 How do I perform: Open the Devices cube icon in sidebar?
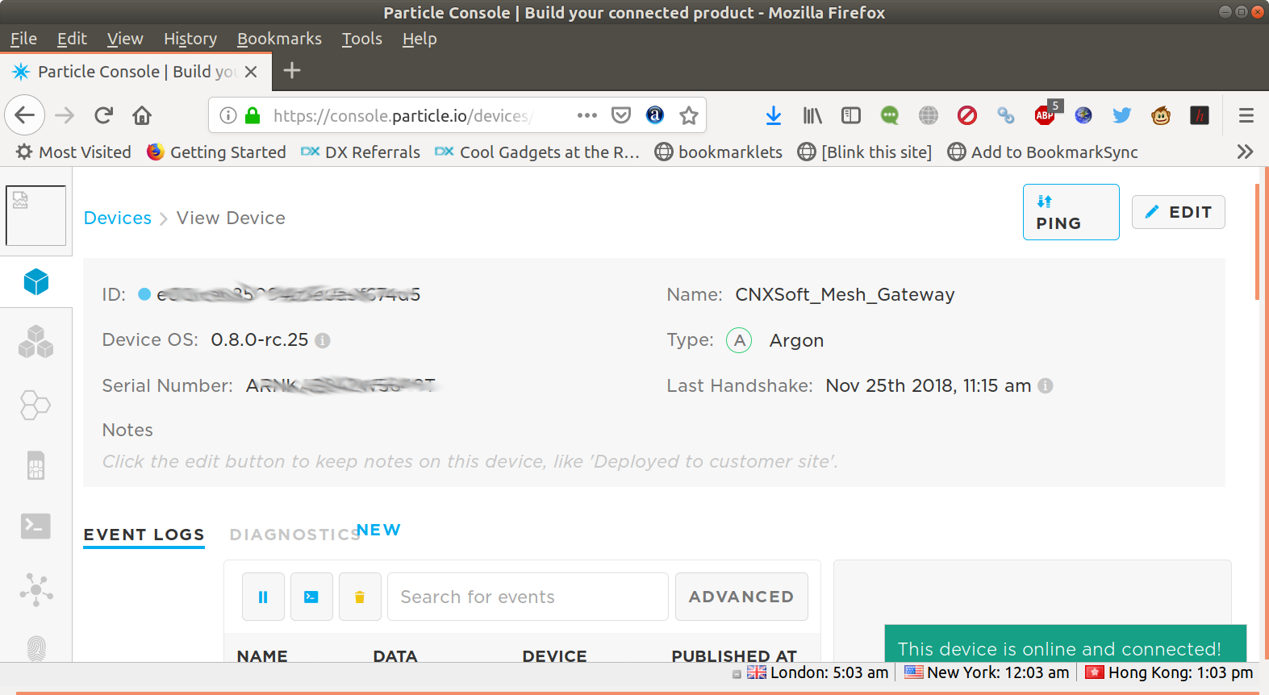click(x=36, y=282)
